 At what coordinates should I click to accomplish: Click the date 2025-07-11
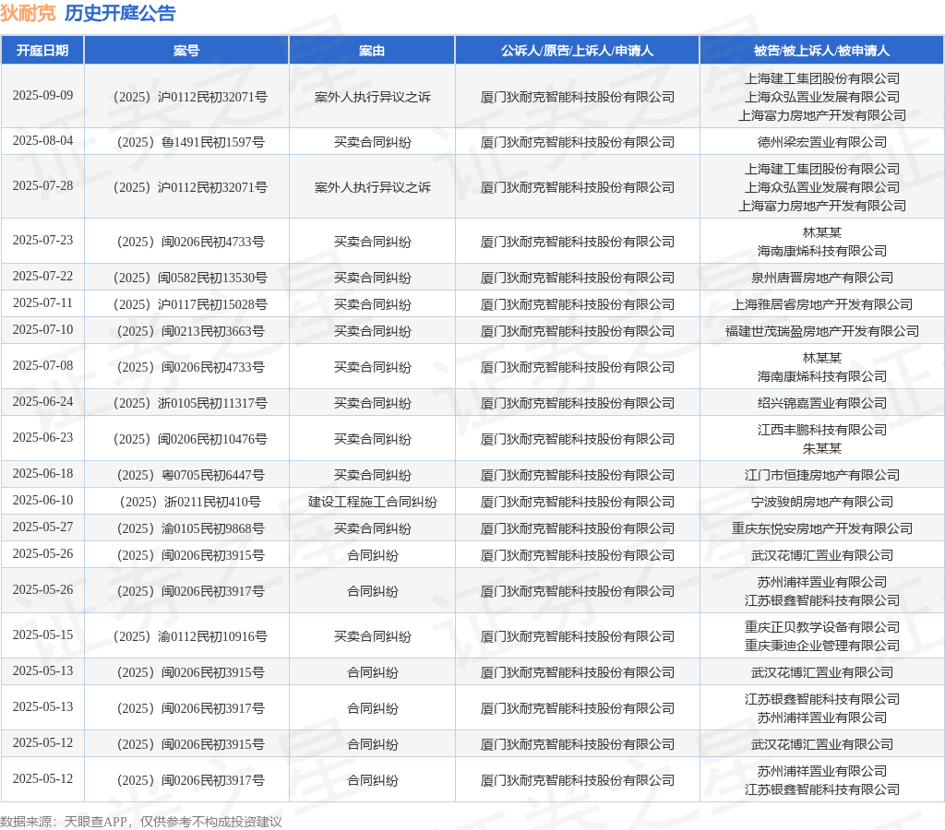click(42, 302)
